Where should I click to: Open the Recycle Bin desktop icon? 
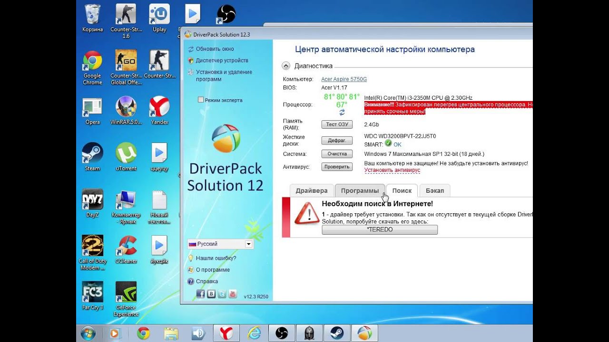pyautogui.click(x=92, y=18)
